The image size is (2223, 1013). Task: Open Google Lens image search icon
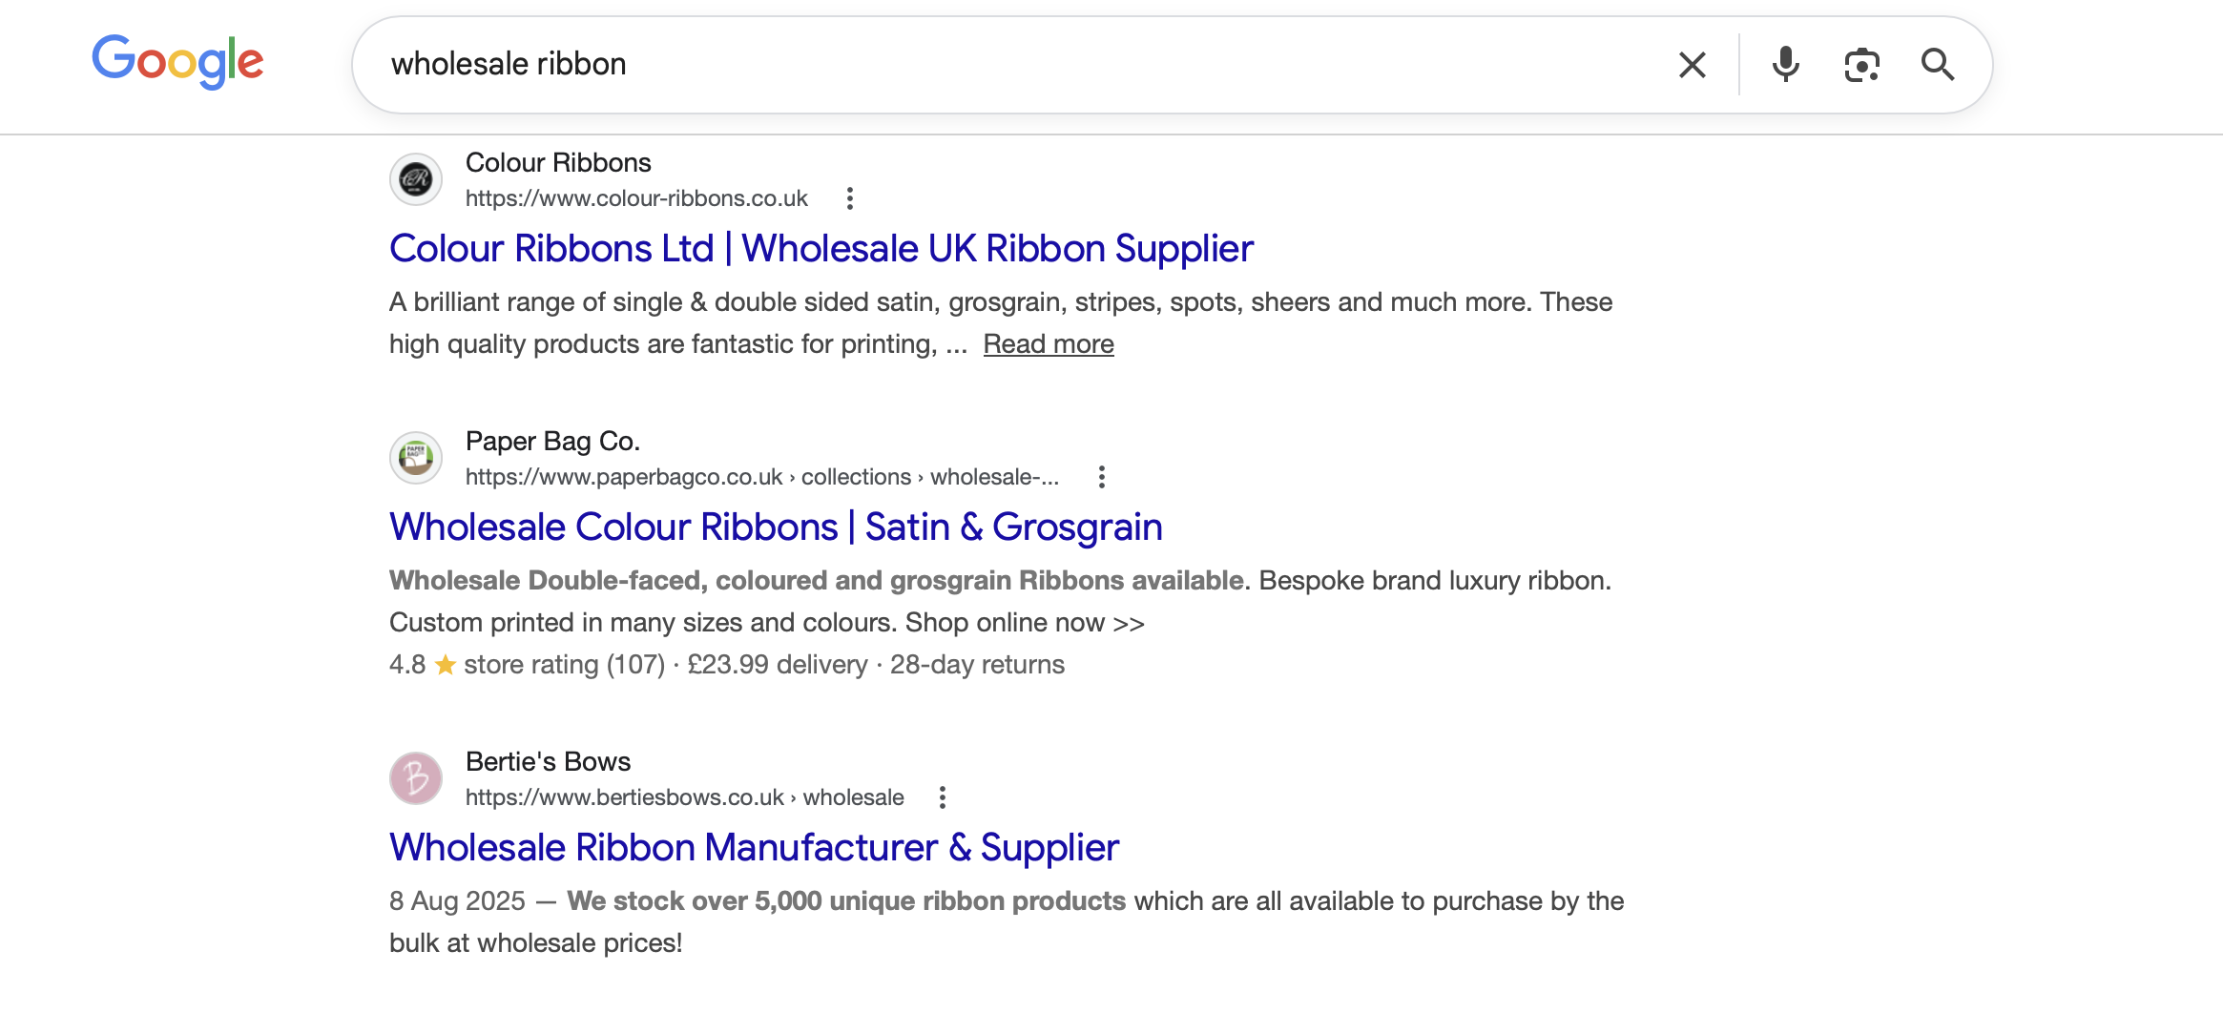pos(1861,65)
